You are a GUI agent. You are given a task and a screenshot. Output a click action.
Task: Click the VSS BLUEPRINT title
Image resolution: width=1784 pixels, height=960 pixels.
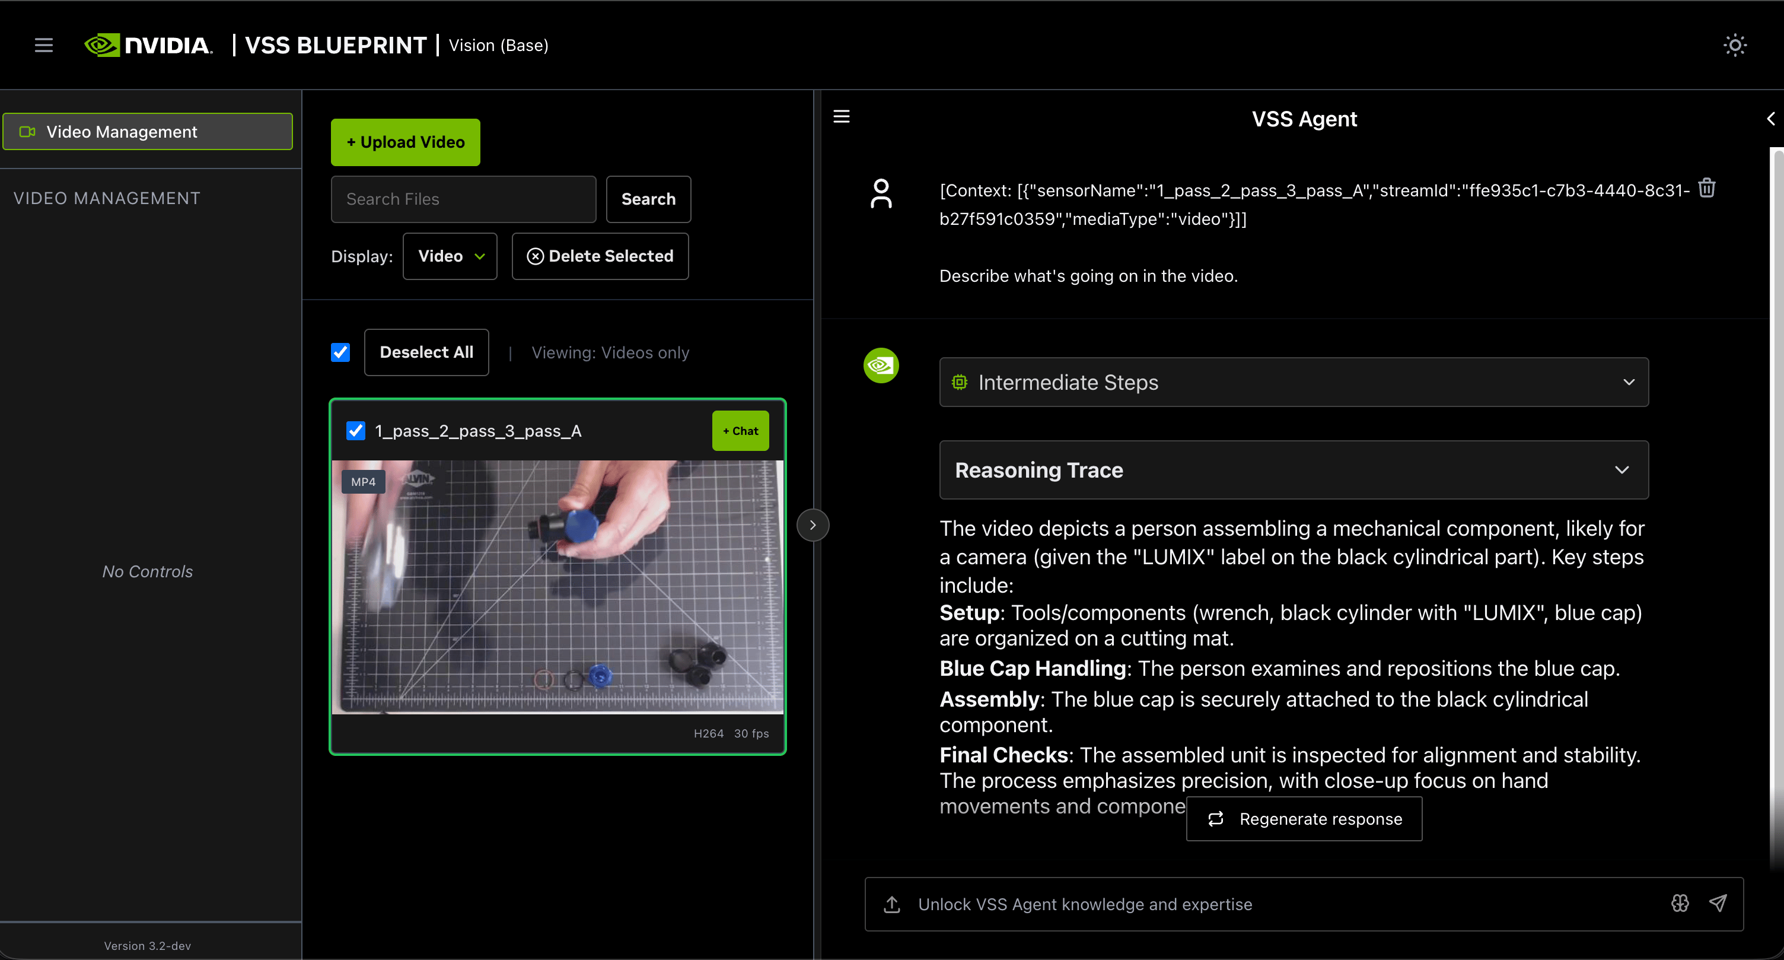click(336, 46)
